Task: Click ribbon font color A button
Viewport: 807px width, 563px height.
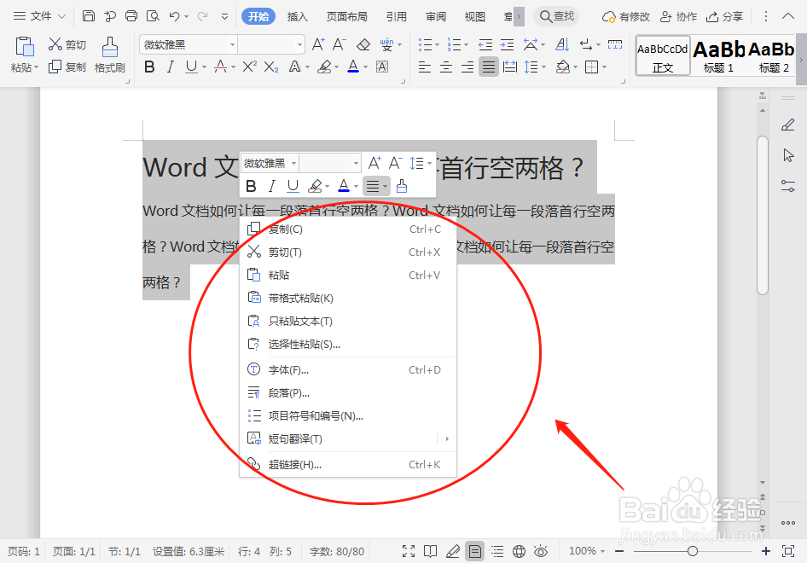Action: pyautogui.click(x=353, y=67)
